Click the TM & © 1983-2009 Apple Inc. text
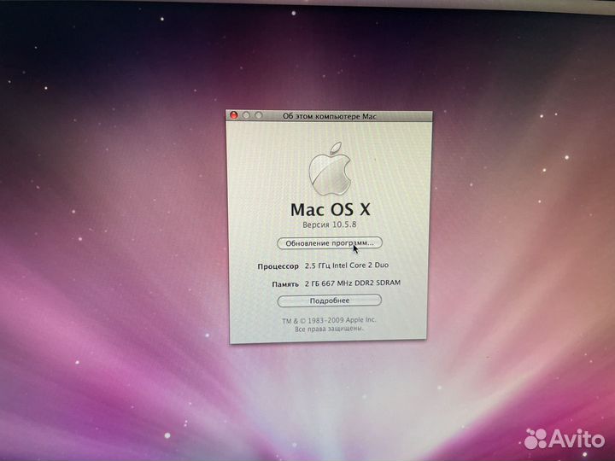Screen dimensions: 615x461 [x=329, y=320]
